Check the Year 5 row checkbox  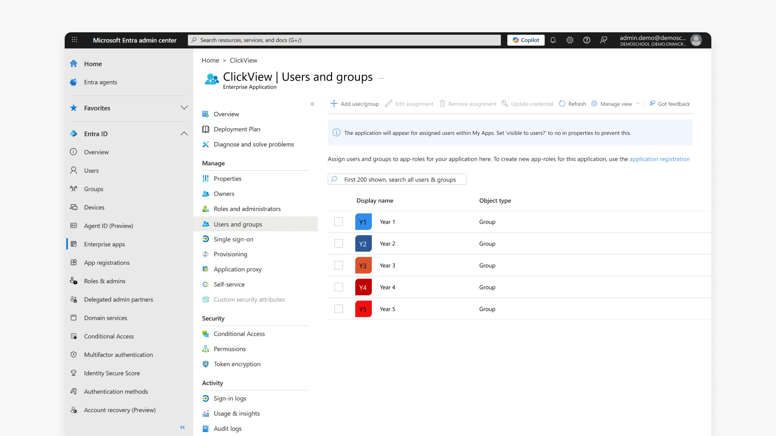tap(339, 309)
